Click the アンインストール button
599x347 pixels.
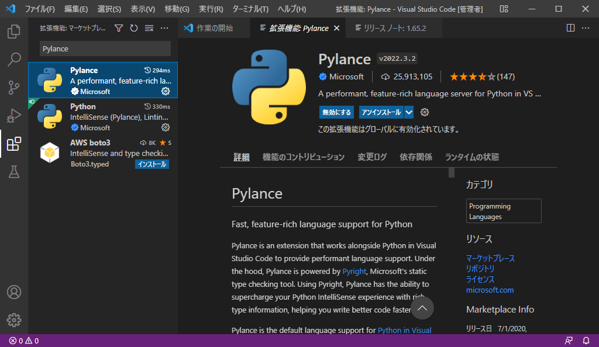click(381, 112)
